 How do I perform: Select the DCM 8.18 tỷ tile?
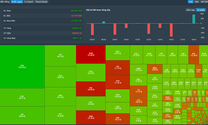pos(155,87)
